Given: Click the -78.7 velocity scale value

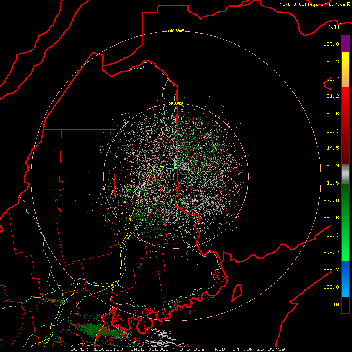Looking at the screenshot, I should coord(331,253).
